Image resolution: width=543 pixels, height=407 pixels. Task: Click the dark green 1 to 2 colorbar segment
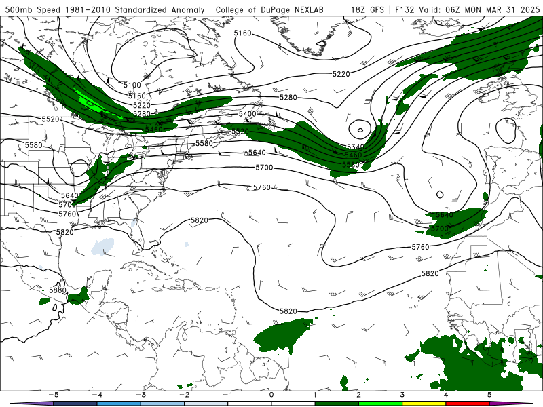point(337,404)
